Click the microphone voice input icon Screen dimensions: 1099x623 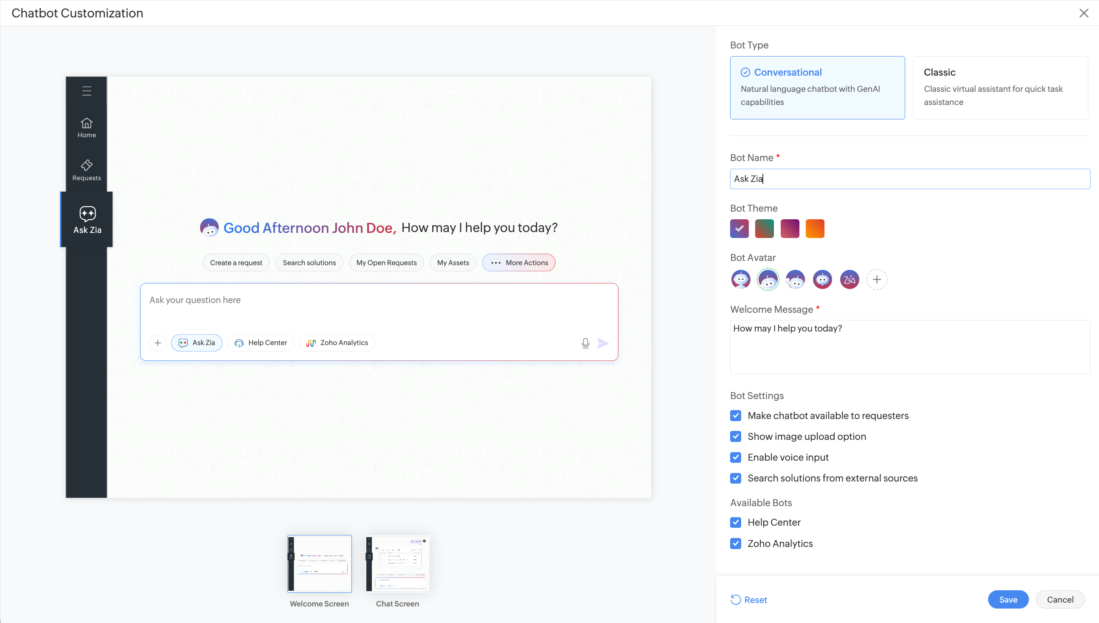pyautogui.click(x=585, y=343)
